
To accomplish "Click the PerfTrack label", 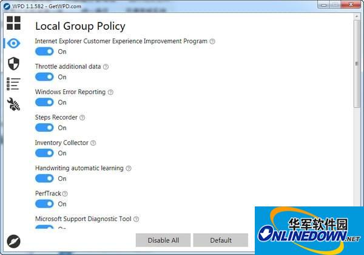I will [x=48, y=194].
